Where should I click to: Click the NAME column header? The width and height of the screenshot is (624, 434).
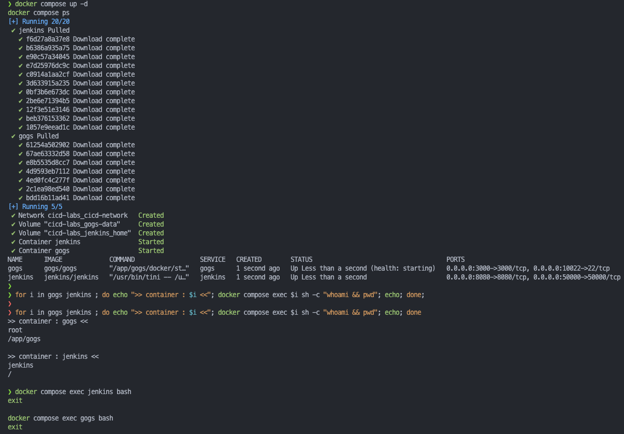point(15,259)
